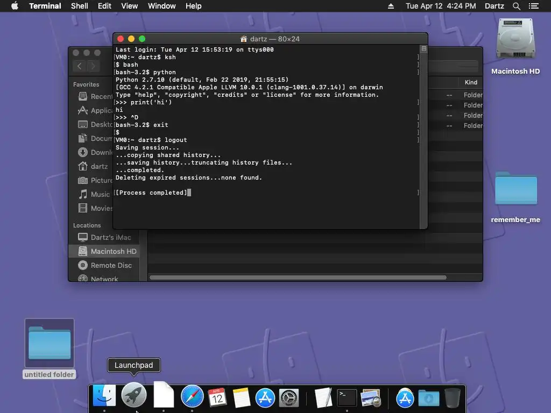Click the 'VM0:~ dartz$ logout' line

(151, 140)
